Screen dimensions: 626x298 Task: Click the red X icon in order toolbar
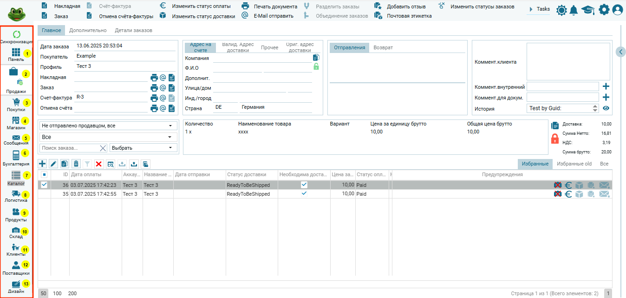98,164
